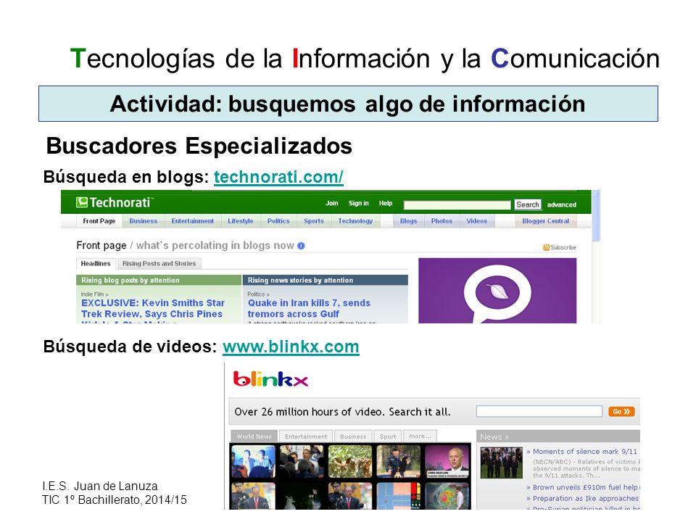Switch to Rising Posts and Stories tab
The image size is (696, 522).
pyautogui.click(x=159, y=264)
